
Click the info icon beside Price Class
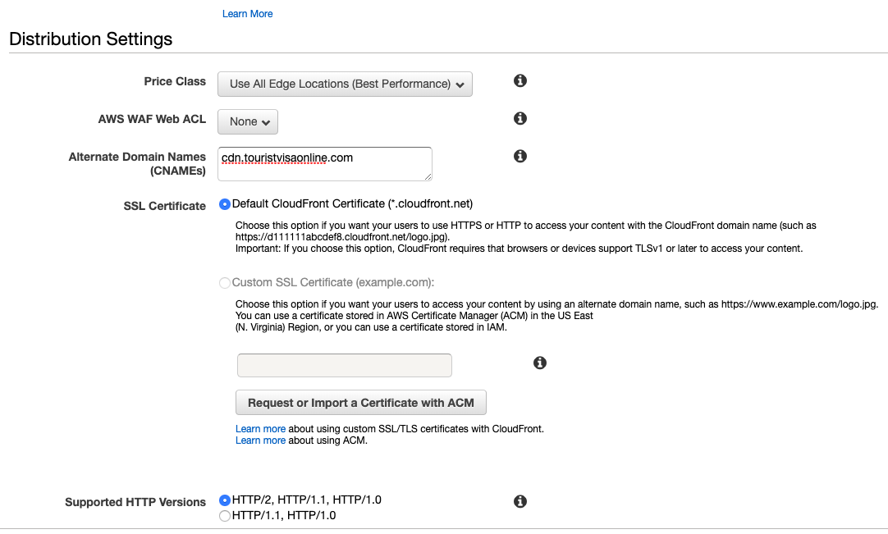click(520, 80)
